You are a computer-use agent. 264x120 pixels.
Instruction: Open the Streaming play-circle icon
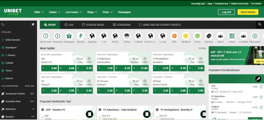pyautogui.click(x=57, y=36)
